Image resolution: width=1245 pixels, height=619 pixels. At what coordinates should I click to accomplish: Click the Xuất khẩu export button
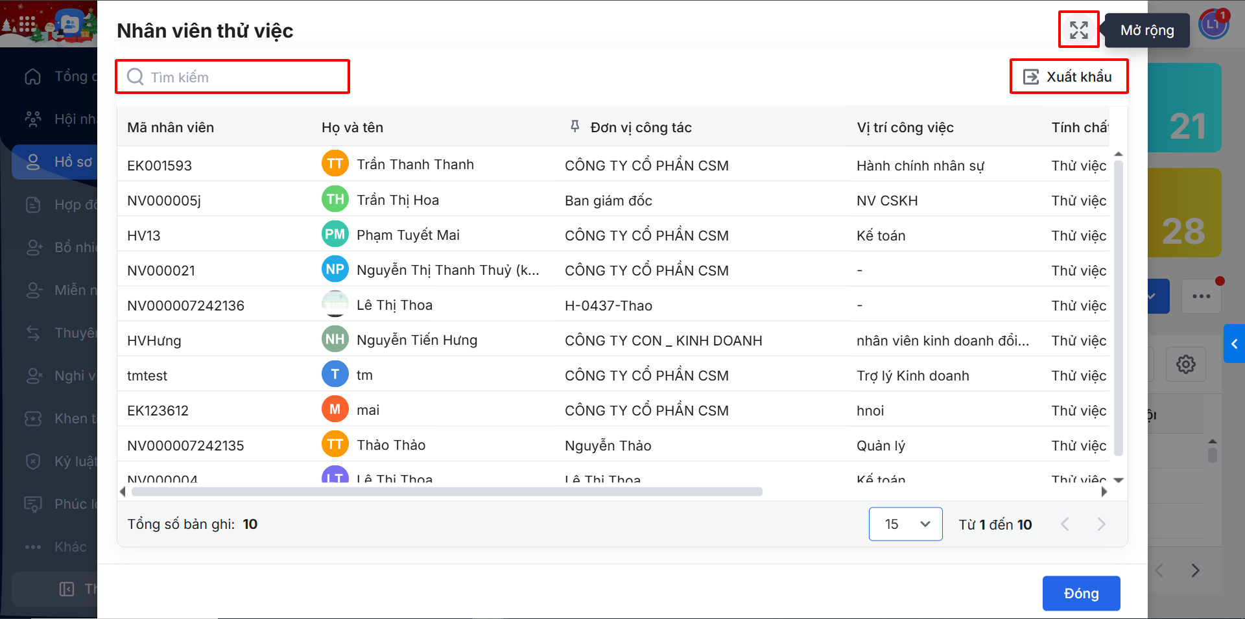(x=1069, y=76)
